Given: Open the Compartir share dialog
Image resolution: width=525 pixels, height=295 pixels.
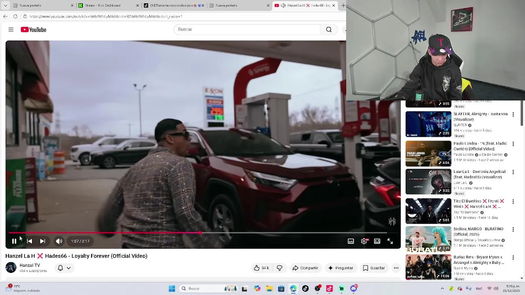Looking at the screenshot, I should pyautogui.click(x=305, y=268).
